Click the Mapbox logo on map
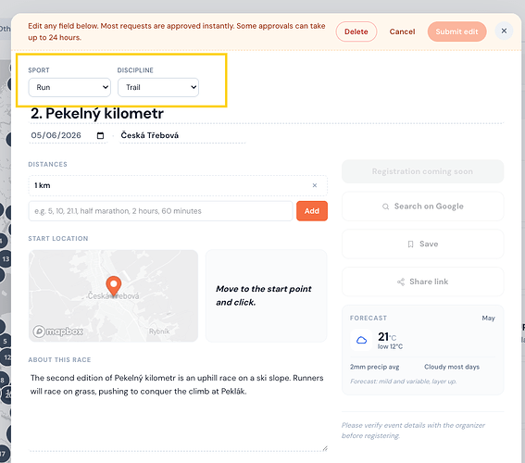Viewport: 525px width, 463px height. 58,332
